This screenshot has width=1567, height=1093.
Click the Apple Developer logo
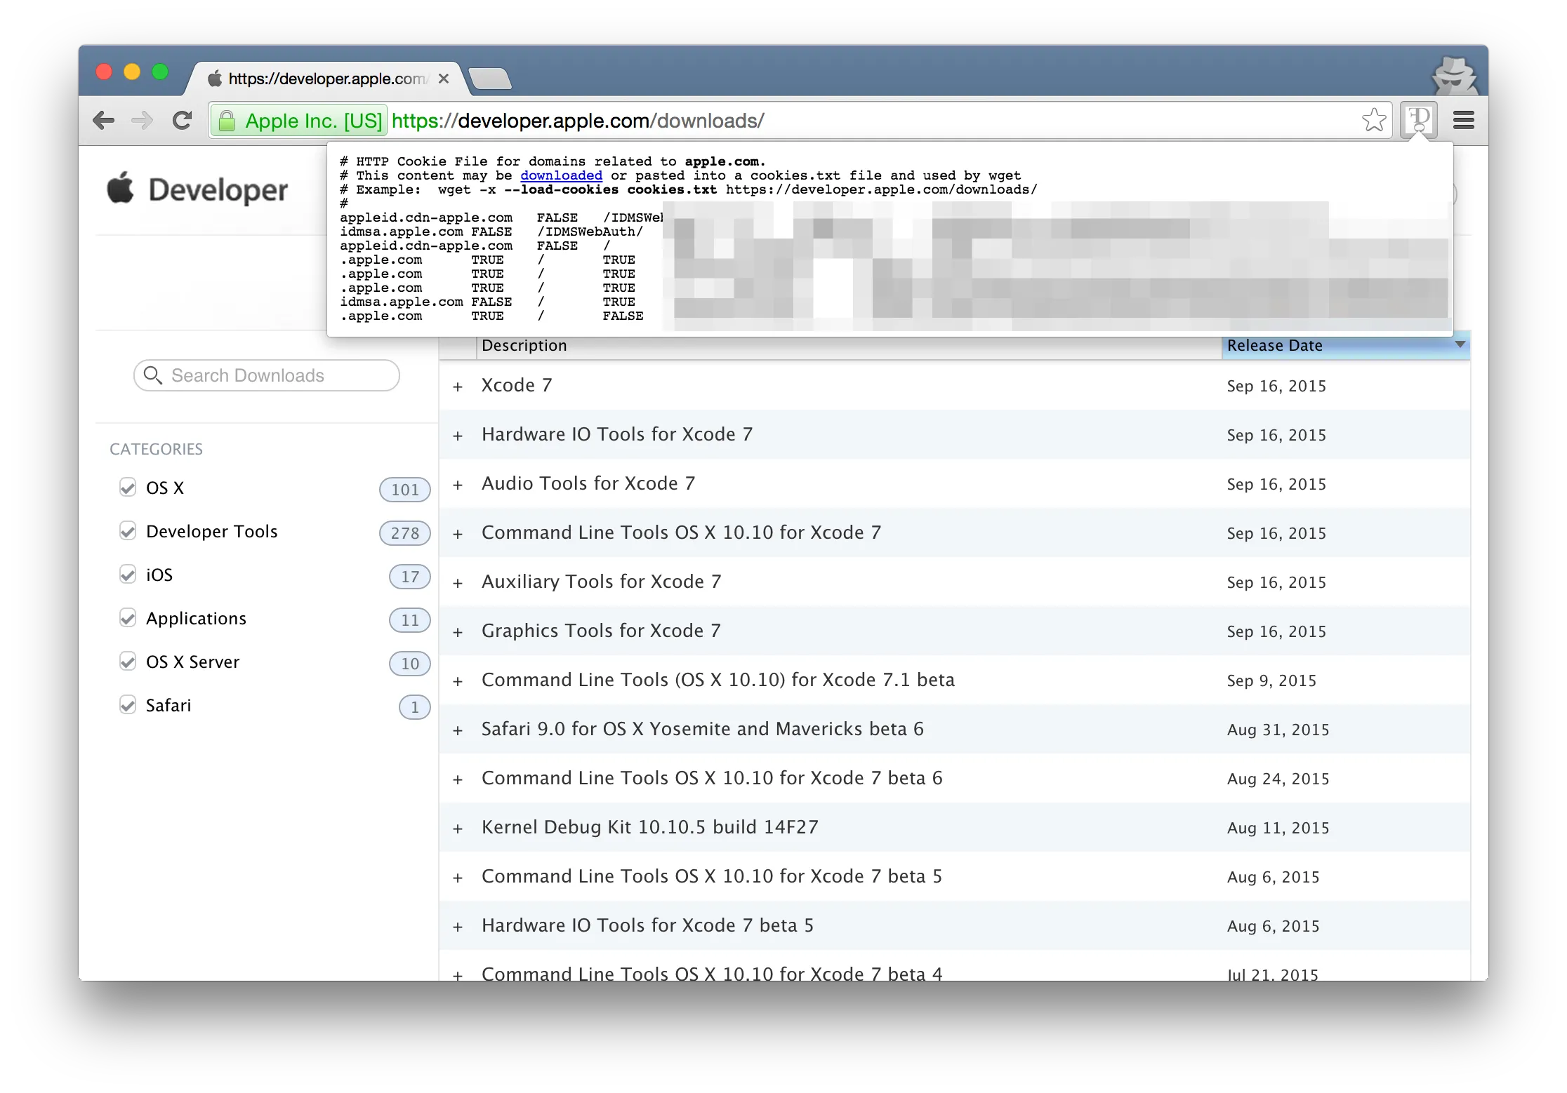coord(197,190)
